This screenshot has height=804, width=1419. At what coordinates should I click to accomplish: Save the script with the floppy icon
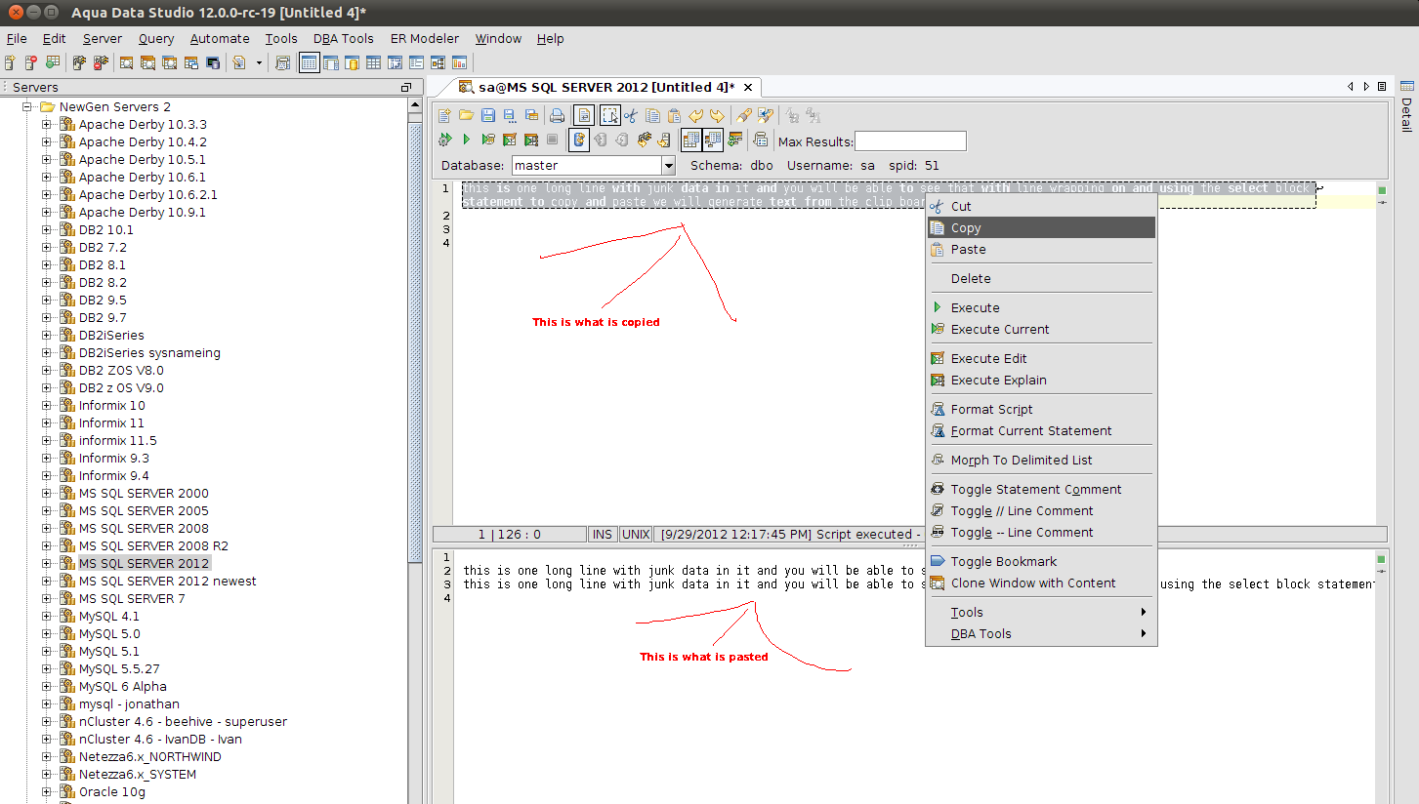pyautogui.click(x=487, y=115)
